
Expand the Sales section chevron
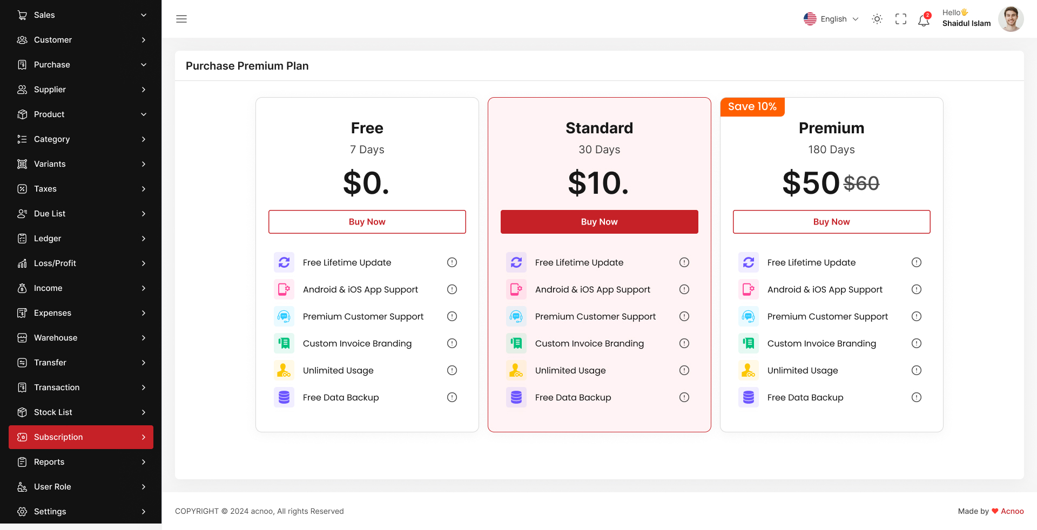pyautogui.click(x=143, y=15)
